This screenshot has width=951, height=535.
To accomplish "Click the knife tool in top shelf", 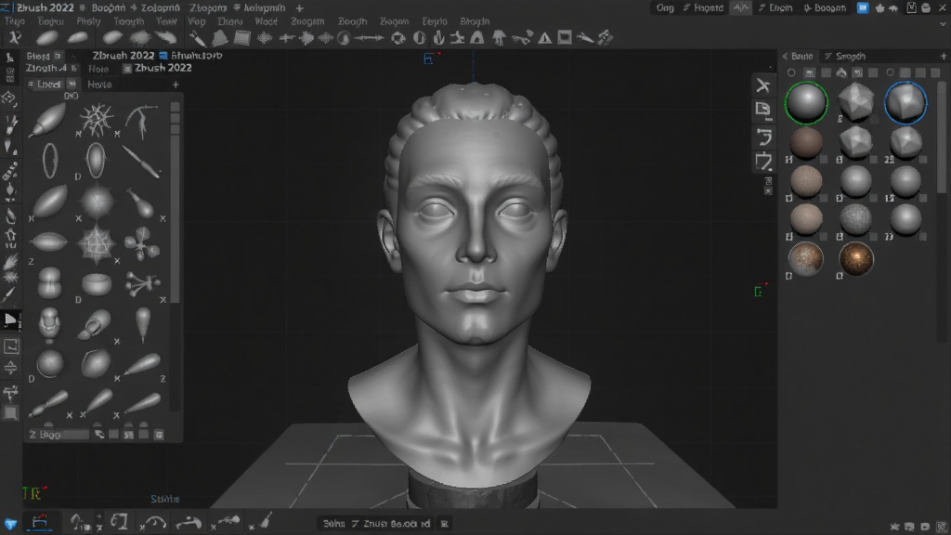I will pos(197,38).
